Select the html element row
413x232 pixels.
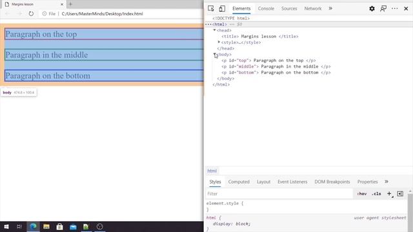coord(308,24)
